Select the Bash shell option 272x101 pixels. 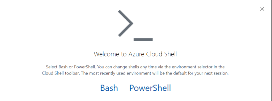point(109,88)
